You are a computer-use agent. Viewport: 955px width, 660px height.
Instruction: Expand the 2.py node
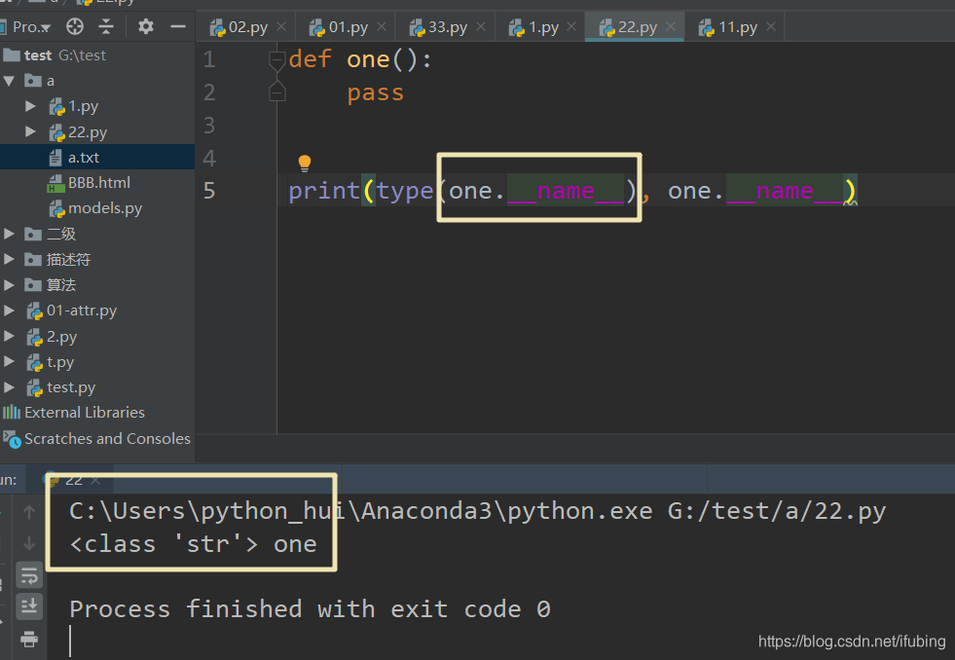click(9, 336)
